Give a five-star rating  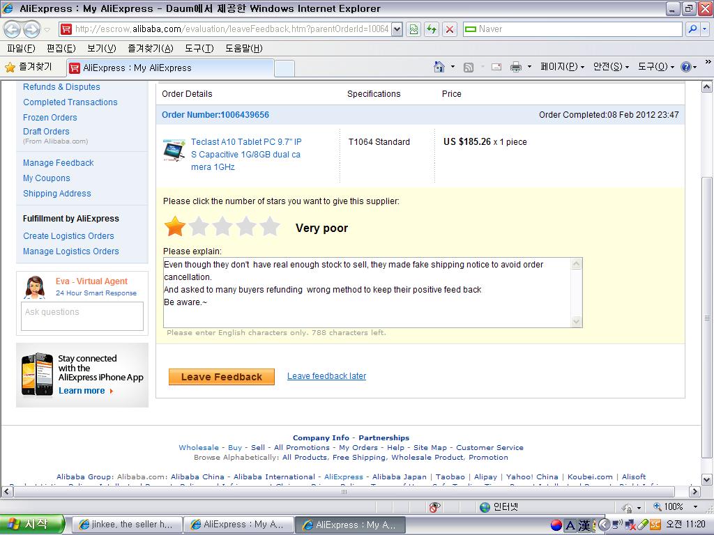(x=270, y=226)
